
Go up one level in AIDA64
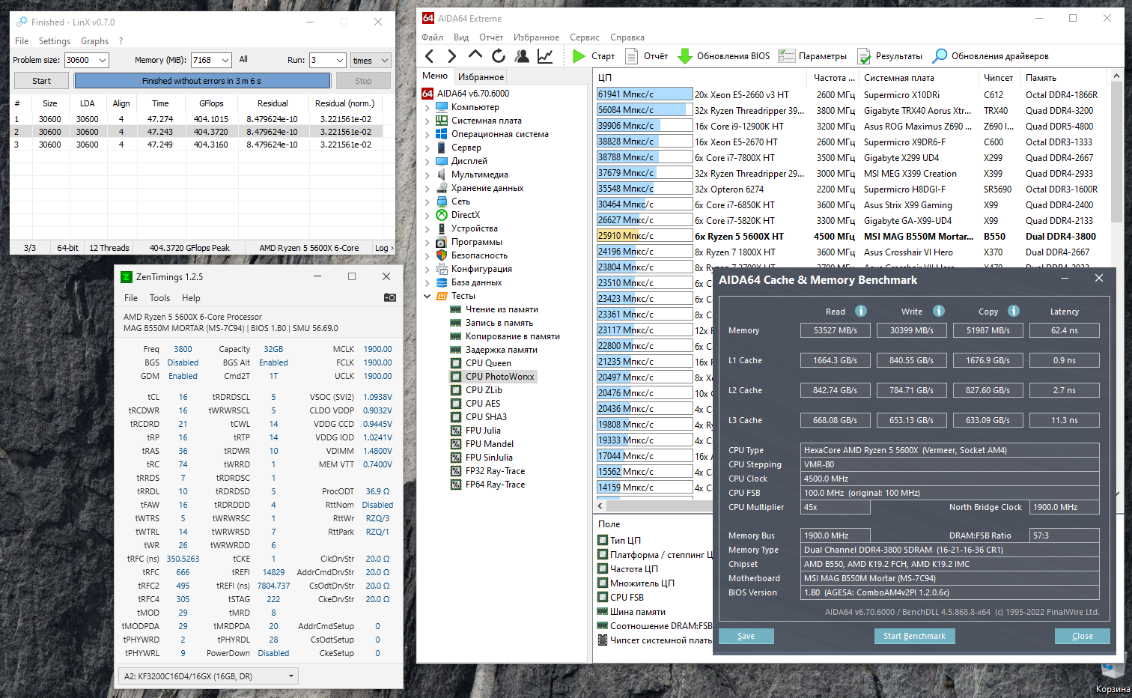[x=475, y=55]
